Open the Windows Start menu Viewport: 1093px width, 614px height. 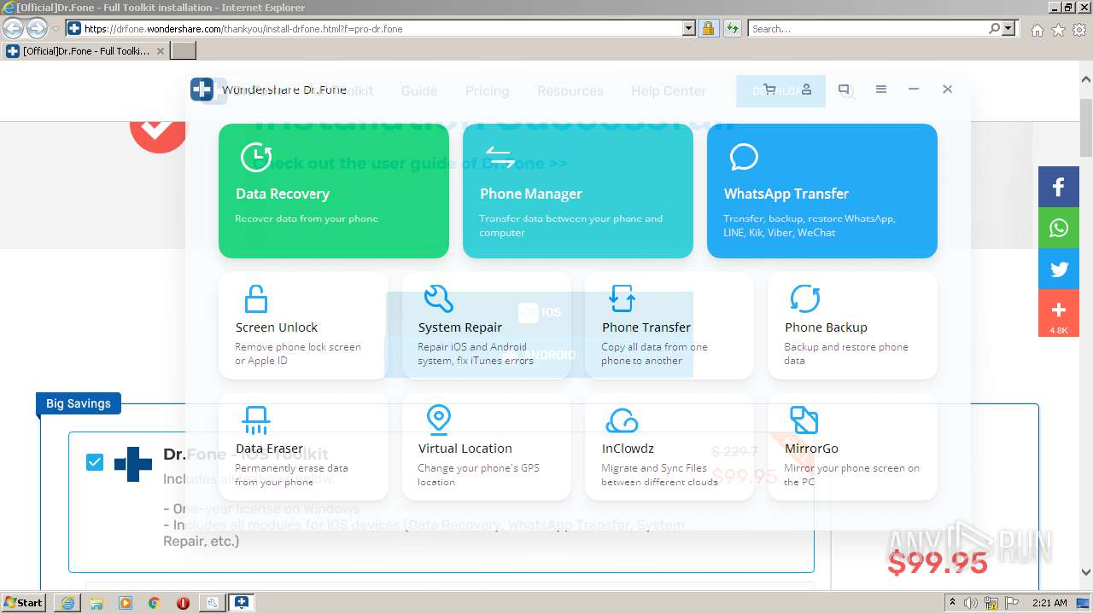coord(23,602)
